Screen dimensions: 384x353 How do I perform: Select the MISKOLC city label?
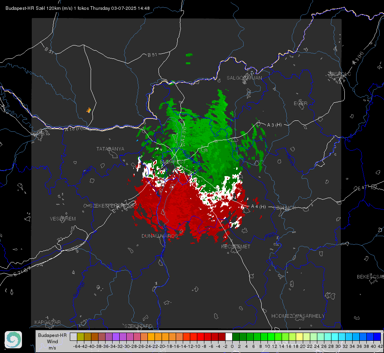click(x=340, y=74)
